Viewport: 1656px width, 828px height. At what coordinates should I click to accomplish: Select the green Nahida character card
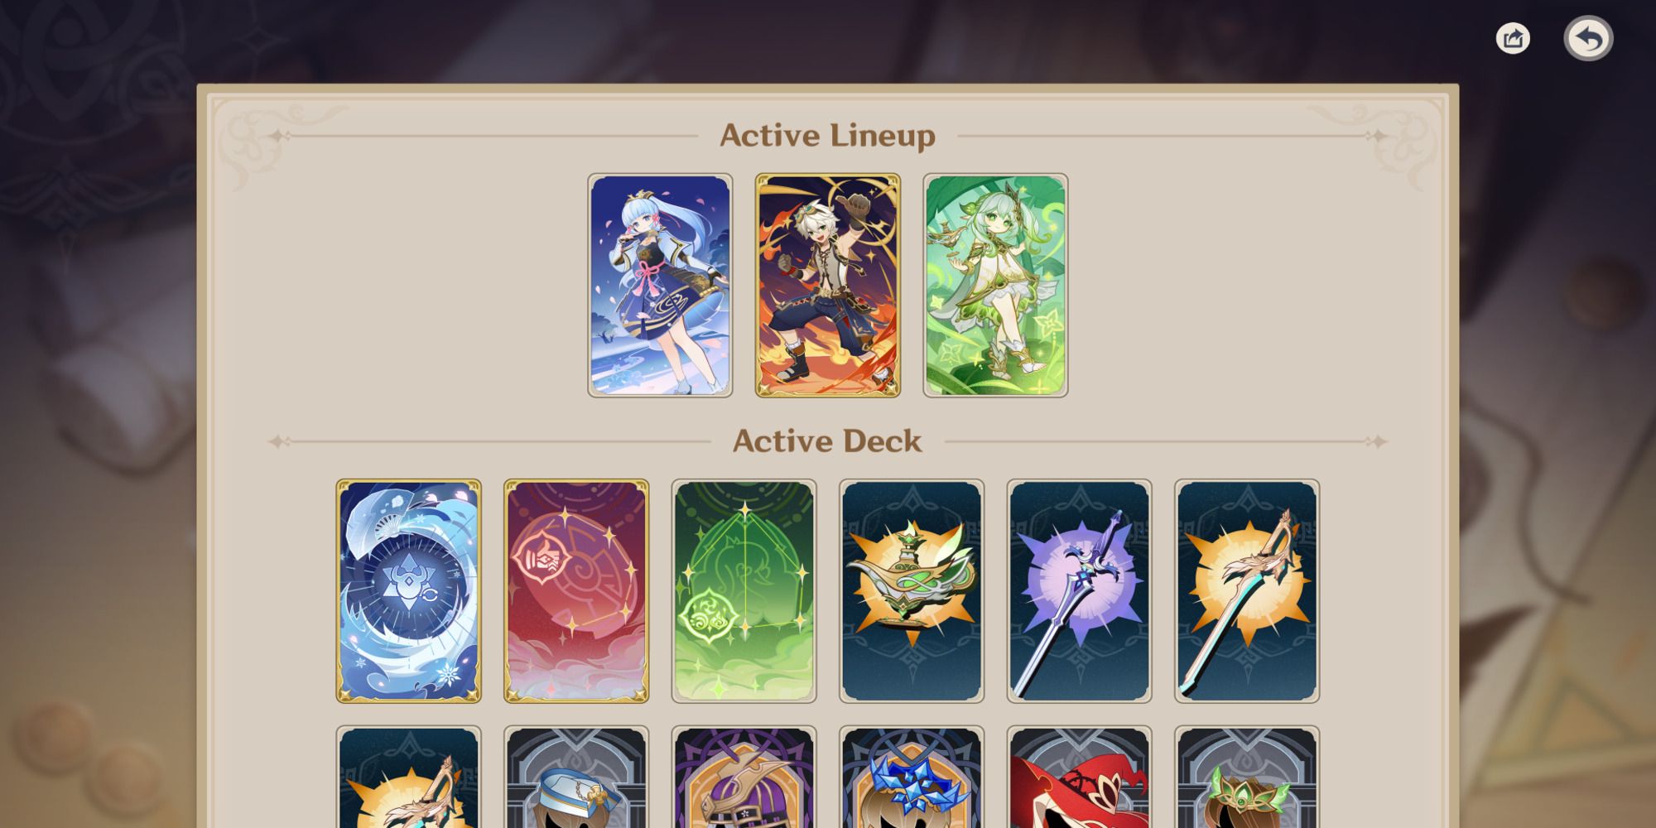point(995,285)
